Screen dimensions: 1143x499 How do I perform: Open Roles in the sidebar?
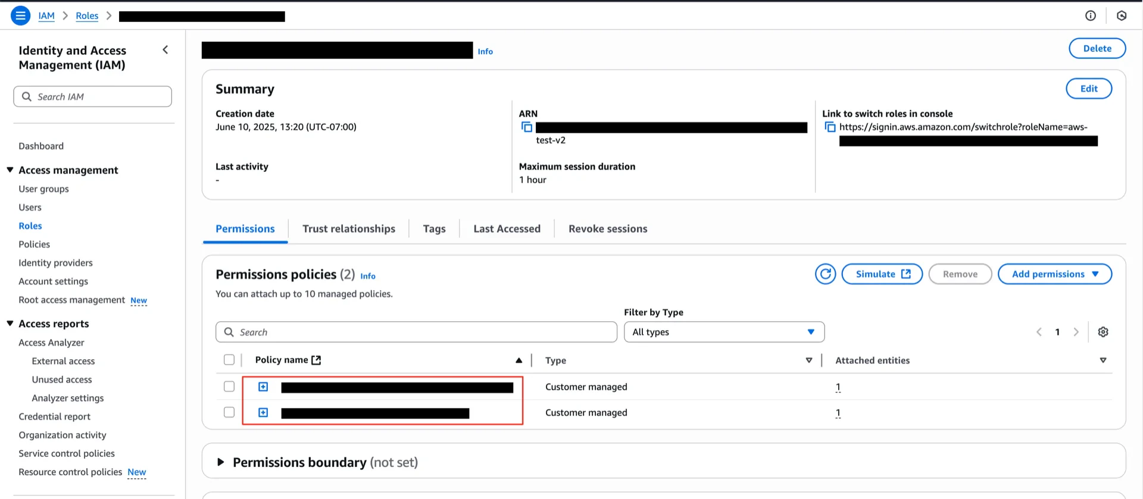[x=30, y=226]
